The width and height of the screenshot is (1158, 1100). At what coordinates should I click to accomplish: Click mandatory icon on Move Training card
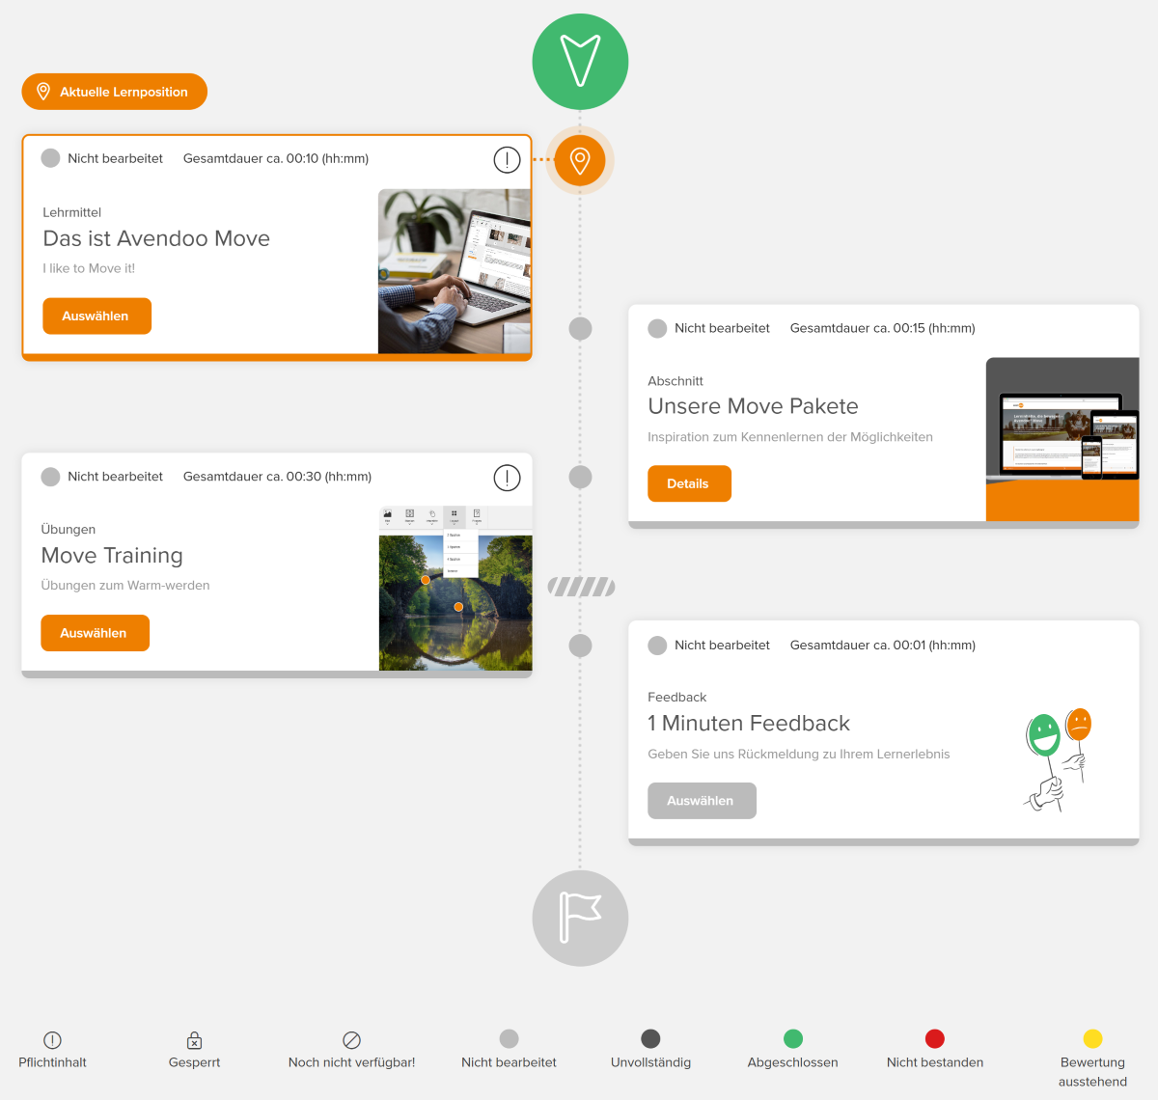[507, 478]
